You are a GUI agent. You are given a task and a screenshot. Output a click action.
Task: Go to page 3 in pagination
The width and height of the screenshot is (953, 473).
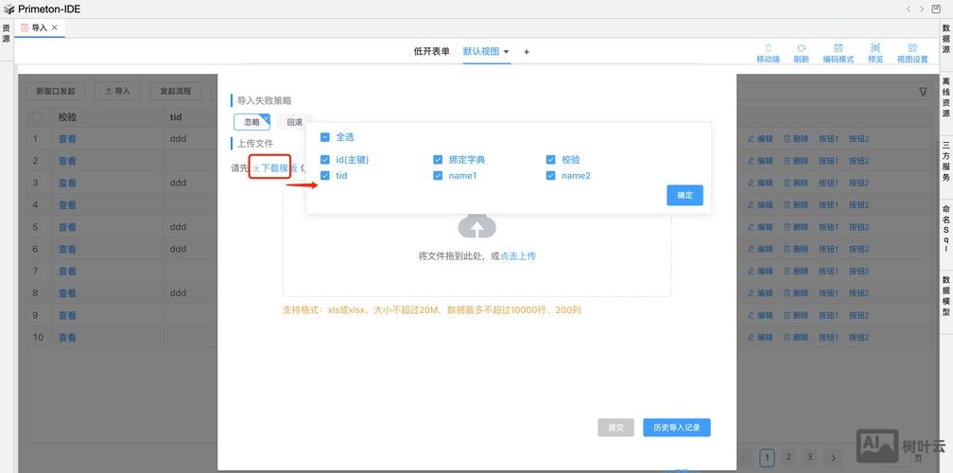[x=809, y=457]
